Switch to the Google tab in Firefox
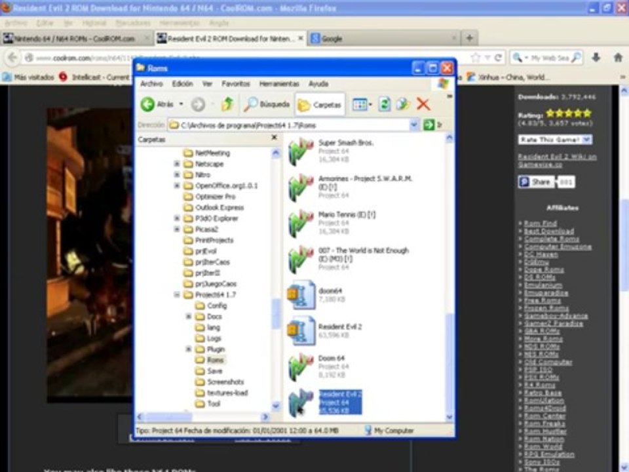 tap(385, 39)
